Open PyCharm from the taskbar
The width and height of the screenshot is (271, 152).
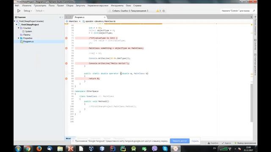[123, 149]
